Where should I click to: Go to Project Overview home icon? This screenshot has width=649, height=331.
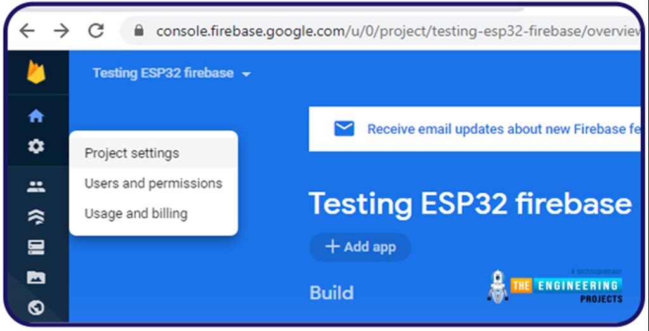point(36,116)
